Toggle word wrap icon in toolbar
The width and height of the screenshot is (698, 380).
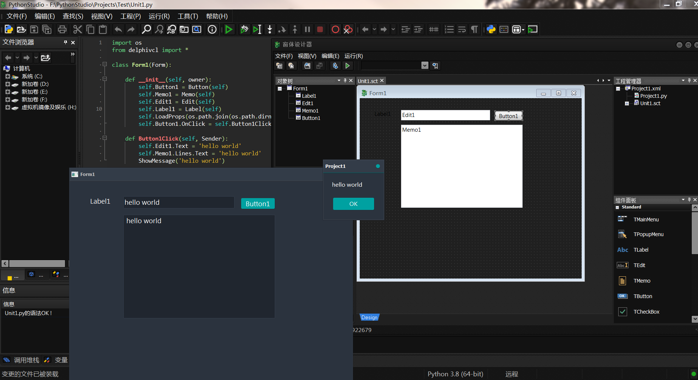462,30
